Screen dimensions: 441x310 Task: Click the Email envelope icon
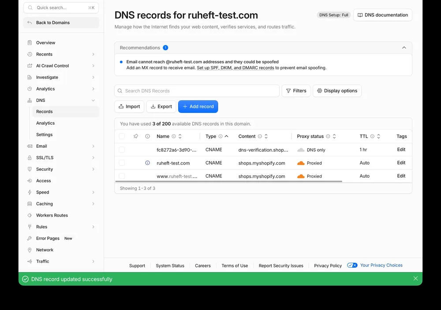pyautogui.click(x=30, y=146)
